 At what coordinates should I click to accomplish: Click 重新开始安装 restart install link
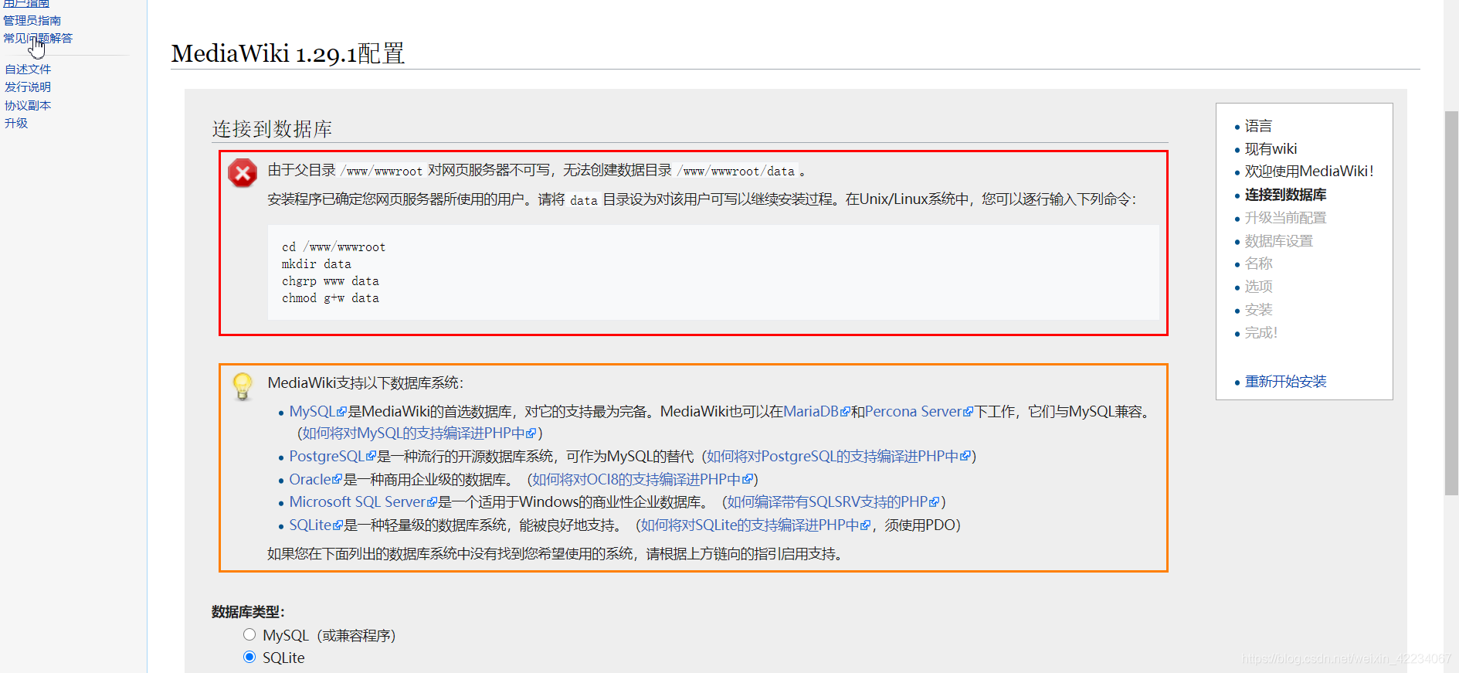click(x=1285, y=382)
